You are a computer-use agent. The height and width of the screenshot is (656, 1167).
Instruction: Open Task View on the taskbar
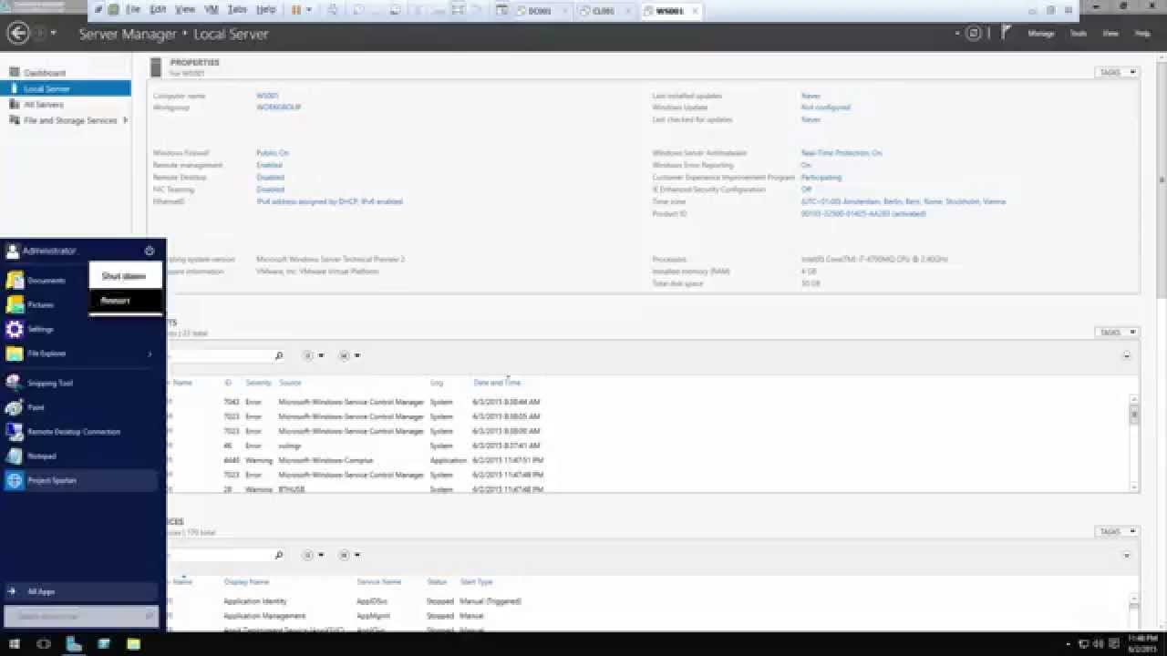(x=43, y=644)
